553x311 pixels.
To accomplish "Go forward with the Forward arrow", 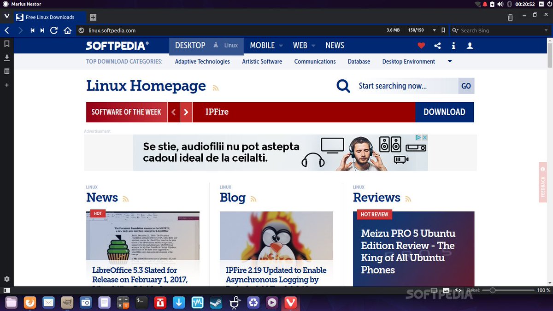I will 20,30.
